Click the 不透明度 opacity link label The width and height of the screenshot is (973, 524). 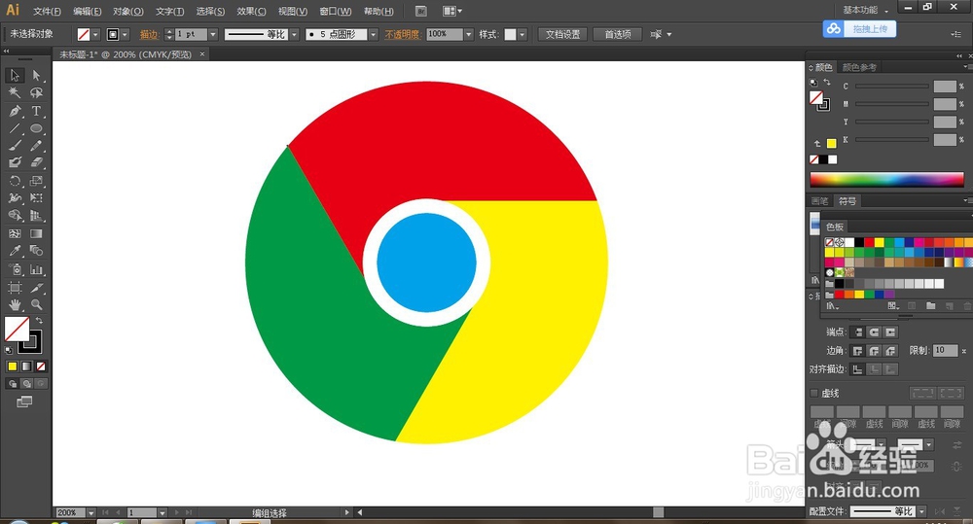click(402, 35)
